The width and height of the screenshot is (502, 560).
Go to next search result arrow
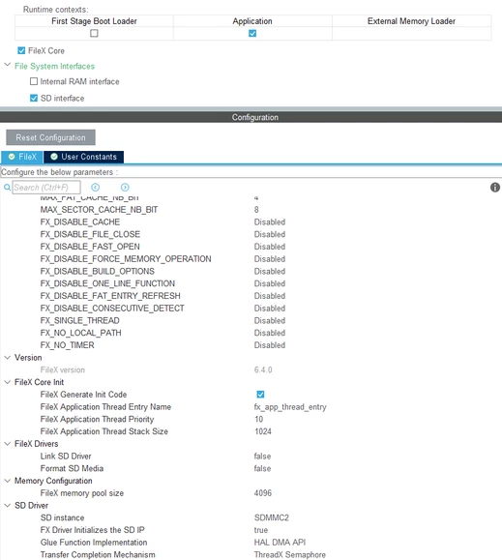125,187
